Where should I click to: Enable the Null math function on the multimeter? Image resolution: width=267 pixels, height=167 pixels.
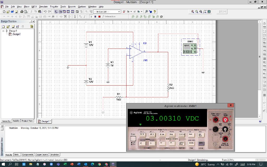click(x=192, y=134)
